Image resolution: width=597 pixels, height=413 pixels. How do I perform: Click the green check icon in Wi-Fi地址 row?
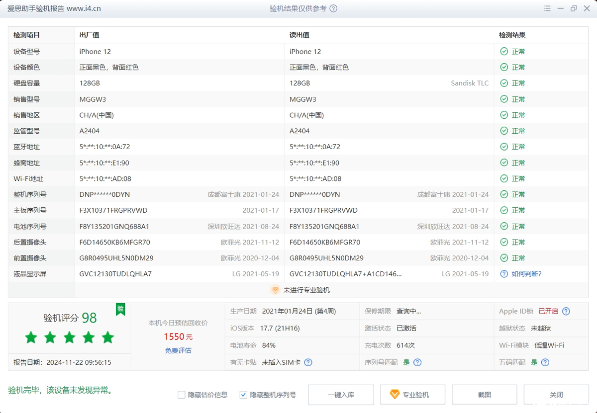click(x=504, y=178)
